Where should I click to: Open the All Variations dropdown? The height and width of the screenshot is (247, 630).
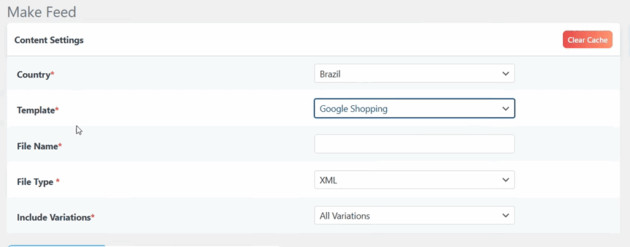pyautogui.click(x=413, y=216)
